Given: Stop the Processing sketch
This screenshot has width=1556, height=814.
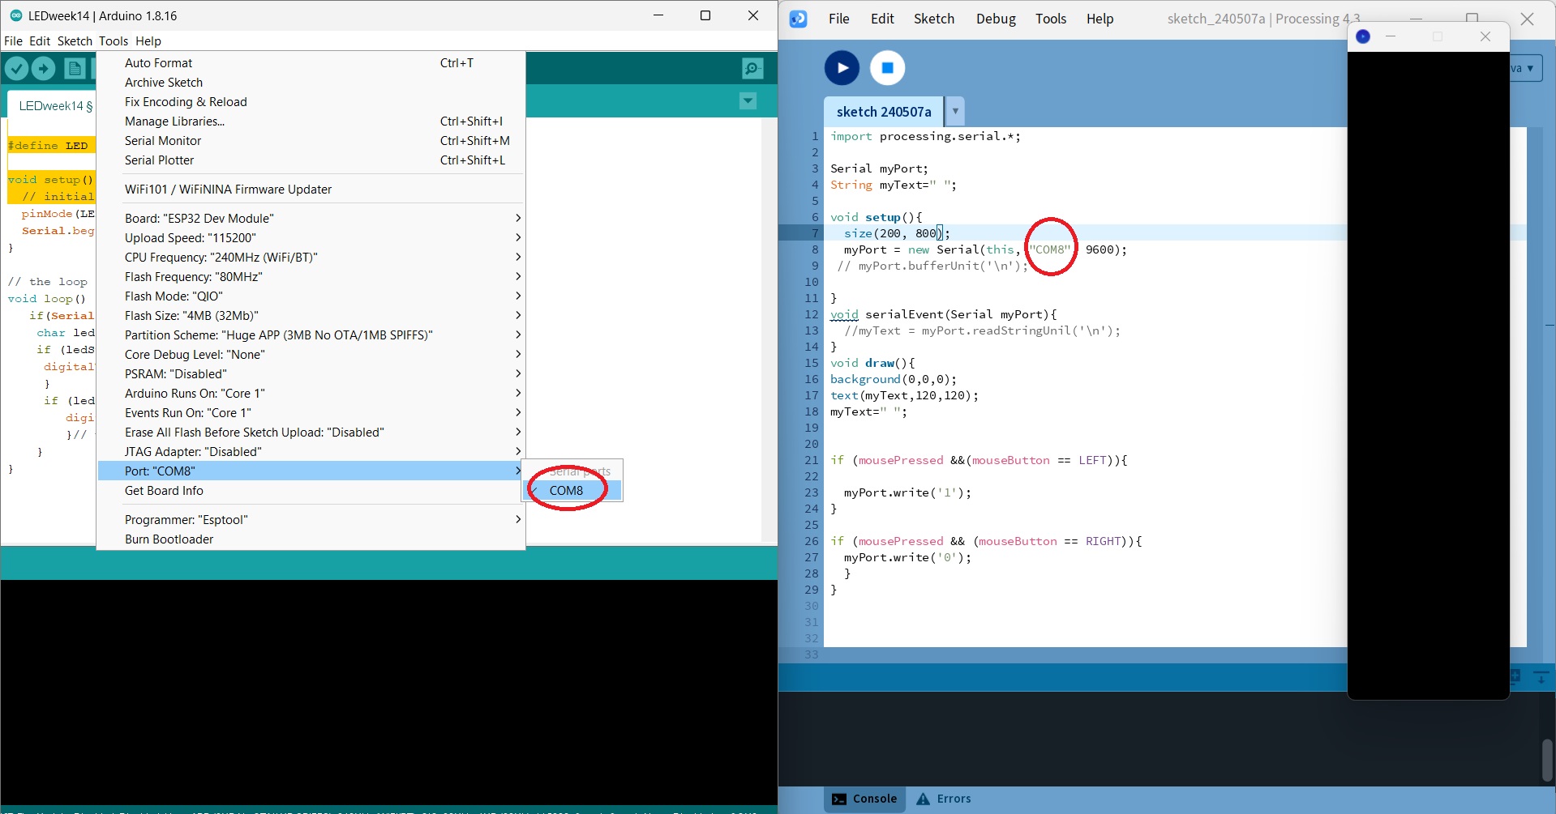Looking at the screenshot, I should pos(887,68).
